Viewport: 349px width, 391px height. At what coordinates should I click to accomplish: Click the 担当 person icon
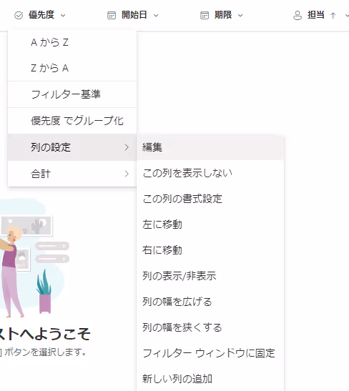pyautogui.click(x=298, y=16)
